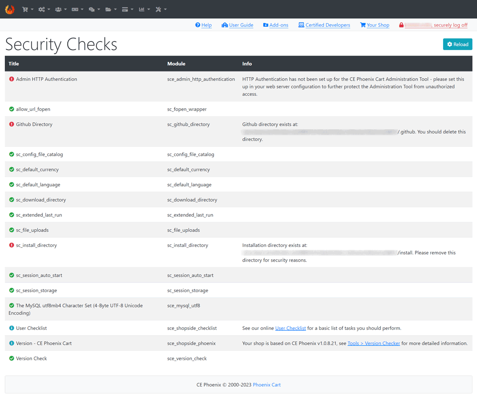Open the wrench tools menu

pos(161,10)
